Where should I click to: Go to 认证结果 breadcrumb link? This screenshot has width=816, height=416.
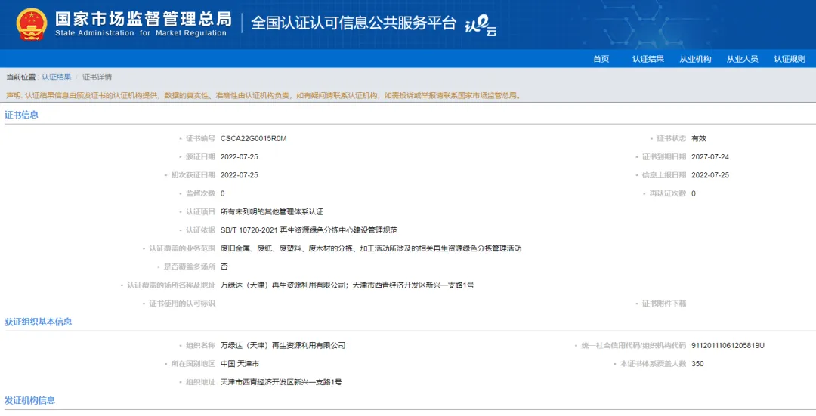(x=56, y=77)
